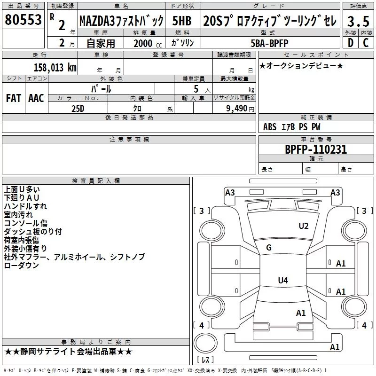Click the 注意事項欄 header
This screenshot has height=376, width=376.
click(129, 139)
